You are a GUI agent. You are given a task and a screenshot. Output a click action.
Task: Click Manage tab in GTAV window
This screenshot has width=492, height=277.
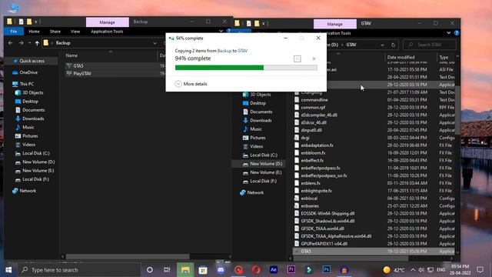point(335,24)
